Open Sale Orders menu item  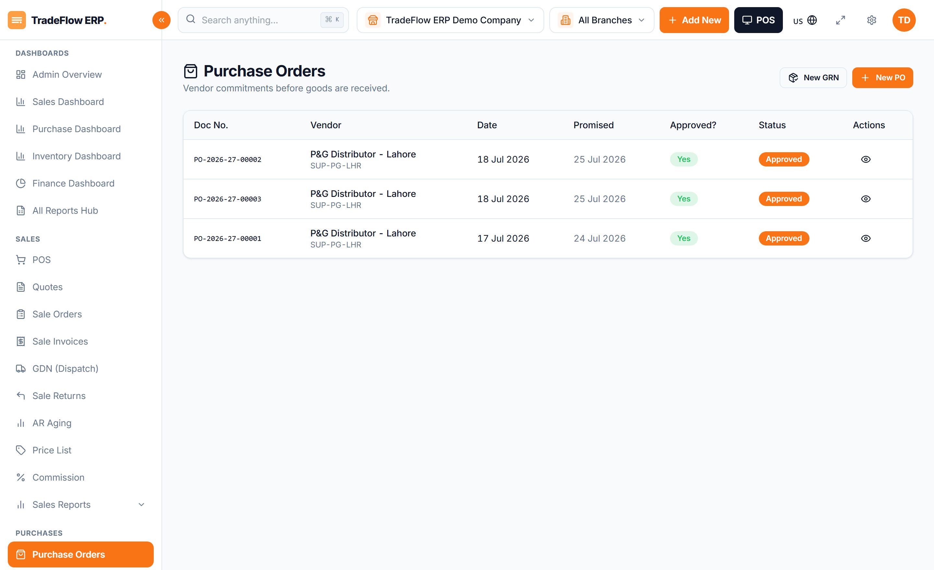tap(80, 314)
